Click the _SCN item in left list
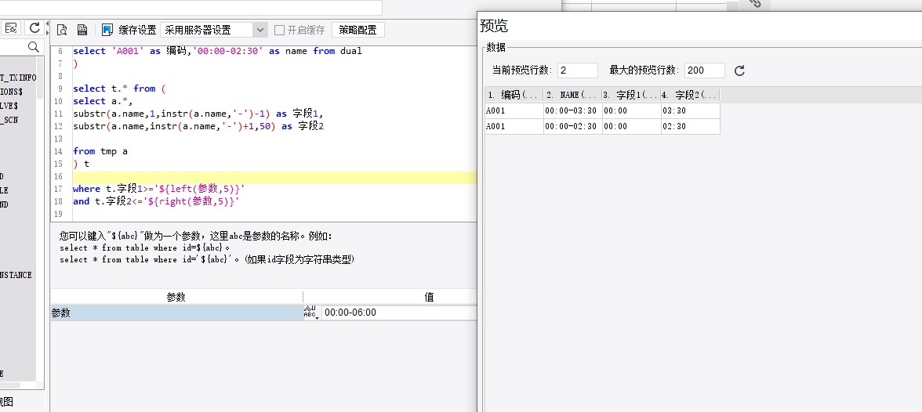Image resolution: width=922 pixels, height=412 pixels. pos(9,120)
